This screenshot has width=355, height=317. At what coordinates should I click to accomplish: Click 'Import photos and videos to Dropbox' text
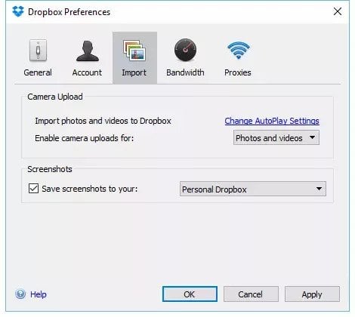point(103,121)
